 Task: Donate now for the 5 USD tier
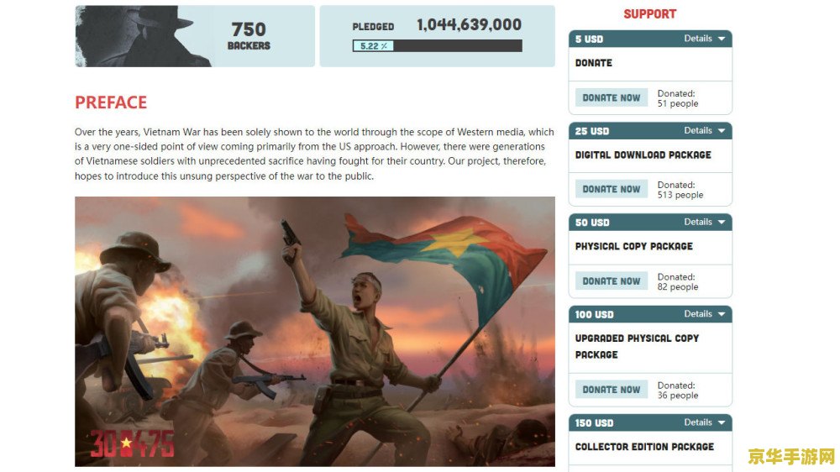[612, 98]
